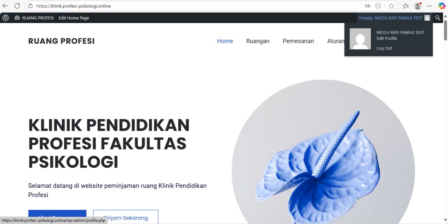The image size is (448, 224).
Task: Click the translate page icon
Action: click(367, 6)
